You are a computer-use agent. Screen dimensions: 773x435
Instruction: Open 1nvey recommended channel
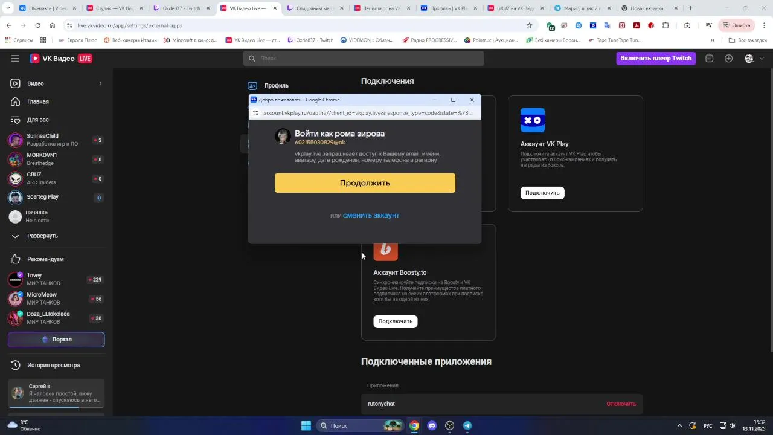coord(56,279)
